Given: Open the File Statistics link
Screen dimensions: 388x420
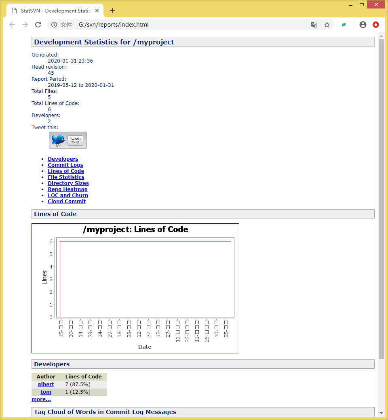Looking at the screenshot, I should (x=66, y=177).
